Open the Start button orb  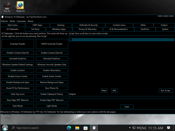point(5,128)
